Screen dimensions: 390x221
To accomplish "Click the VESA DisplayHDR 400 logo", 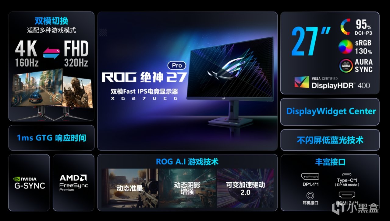I will 332,82.
